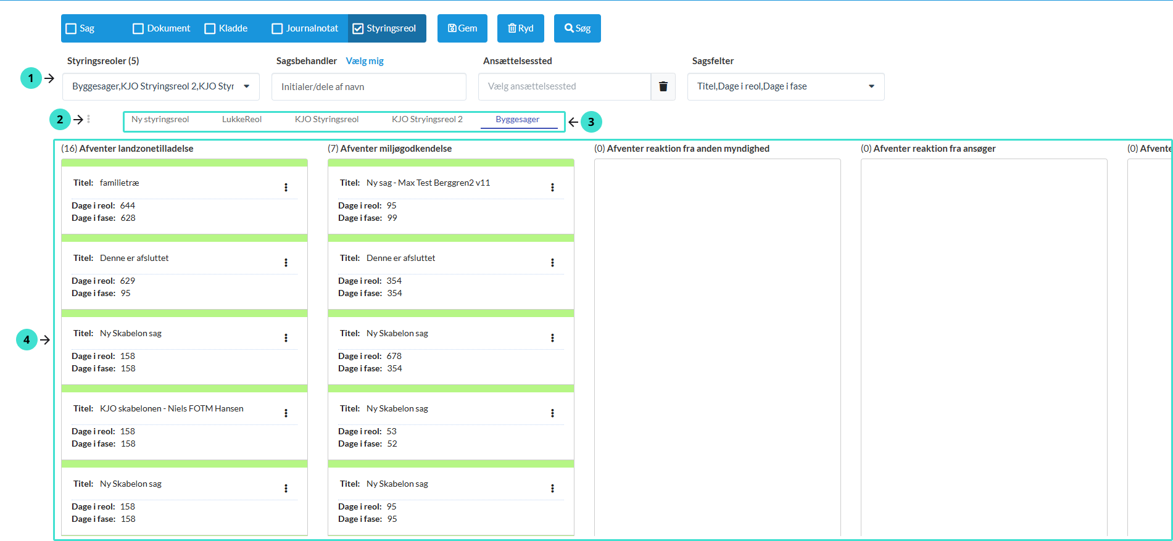Image resolution: width=1173 pixels, height=541 pixels.
Task: Switch to the LukkeReol tab
Action: tap(242, 120)
